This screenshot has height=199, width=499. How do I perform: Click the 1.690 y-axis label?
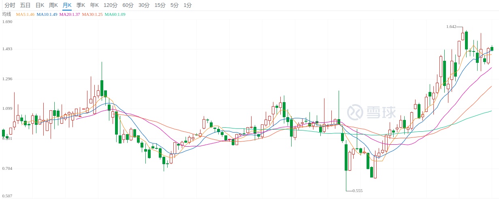tap(7, 21)
